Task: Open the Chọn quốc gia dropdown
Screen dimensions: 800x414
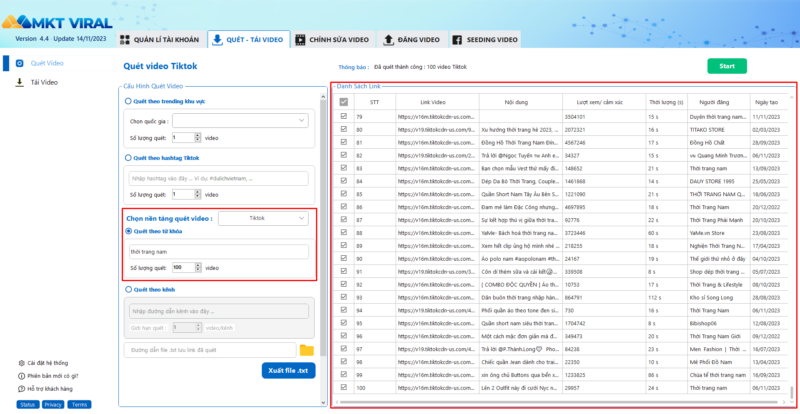Action: [x=241, y=121]
